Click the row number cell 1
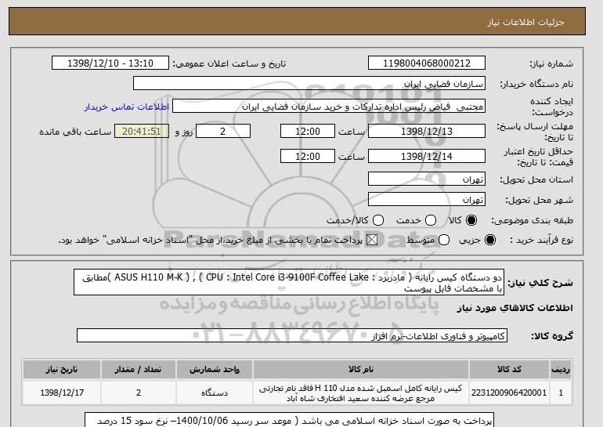603x427 pixels. point(561,393)
